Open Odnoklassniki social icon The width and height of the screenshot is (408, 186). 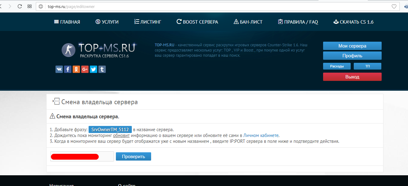(76, 69)
